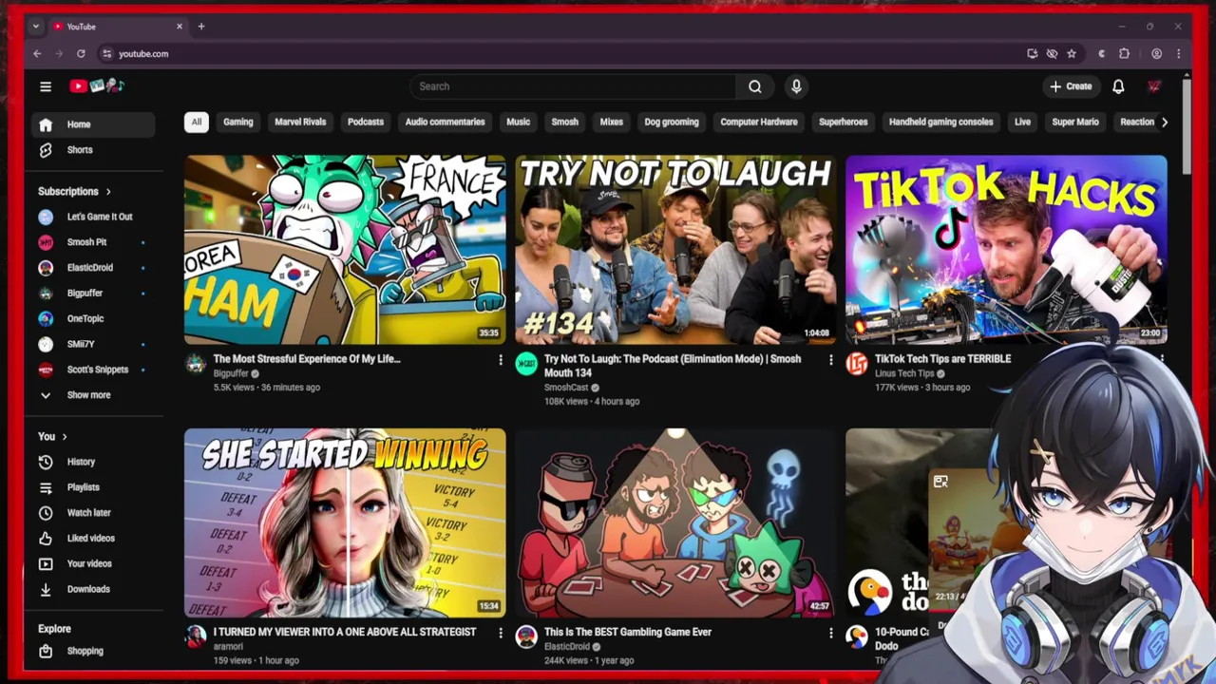The image size is (1216, 684).
Task: Bookmark this page with star icon
Action: [x=1072, y=54]
